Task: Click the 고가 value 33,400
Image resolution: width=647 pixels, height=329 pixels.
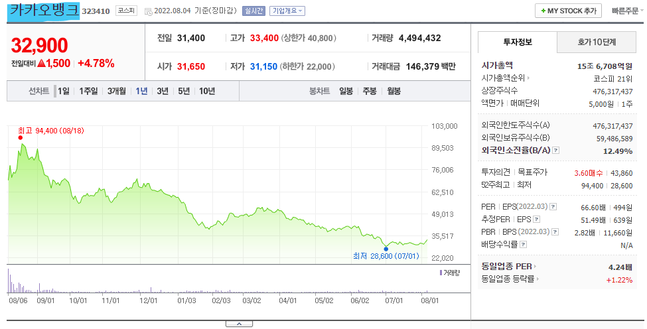Action: [x=264, y=38]
